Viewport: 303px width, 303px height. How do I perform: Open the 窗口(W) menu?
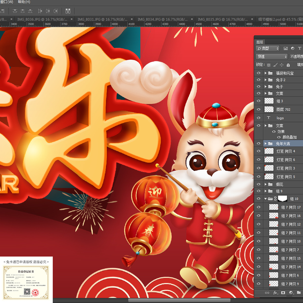(7, 2)
